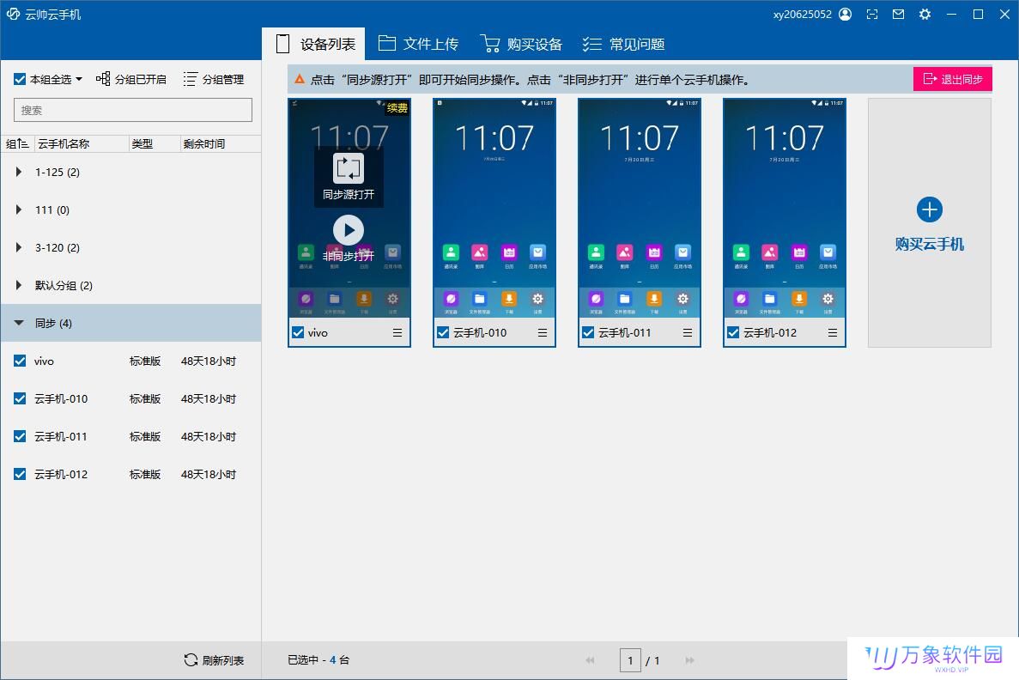Image resolution: width=1019 pixels, height=680 pixels.
Task: Open the user account profile icon
Action: tap(846, 15)
